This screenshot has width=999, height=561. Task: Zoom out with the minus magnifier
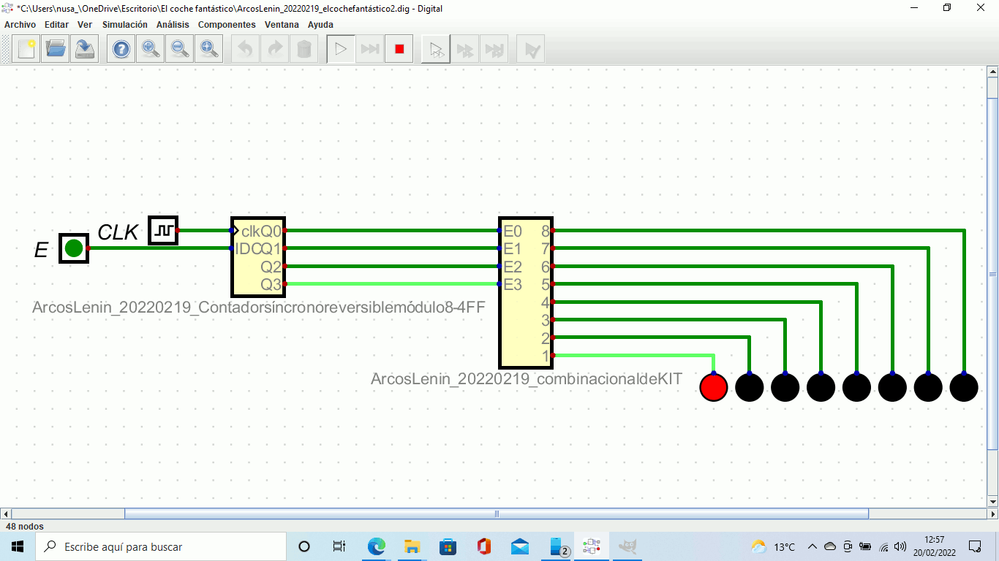(180, 50)
